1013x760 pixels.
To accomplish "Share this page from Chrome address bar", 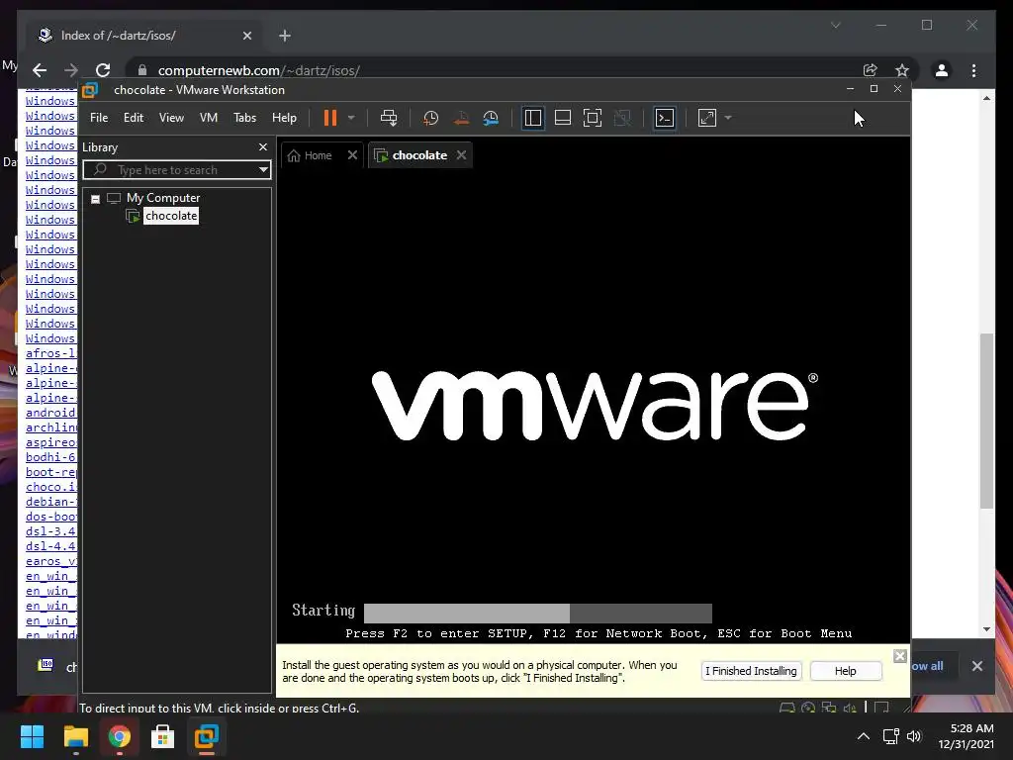I will pos(871,70).
